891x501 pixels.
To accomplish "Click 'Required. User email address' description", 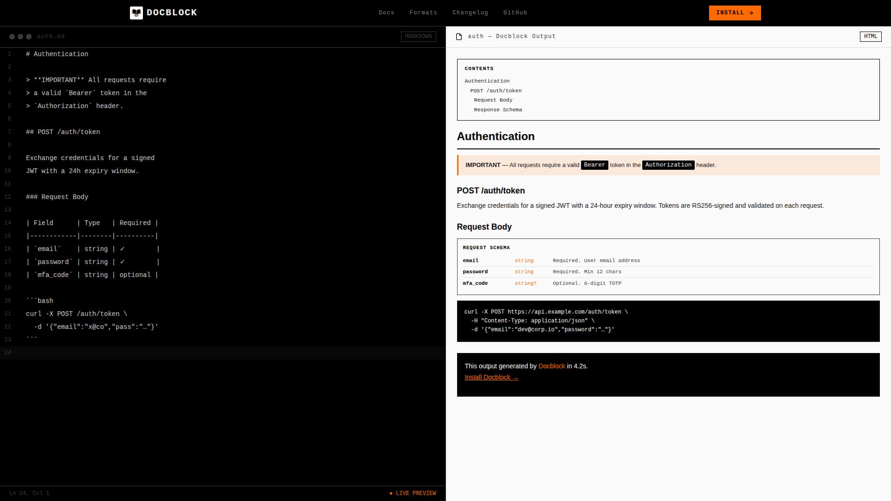I will pyautogui.click(x=596, y=261).
